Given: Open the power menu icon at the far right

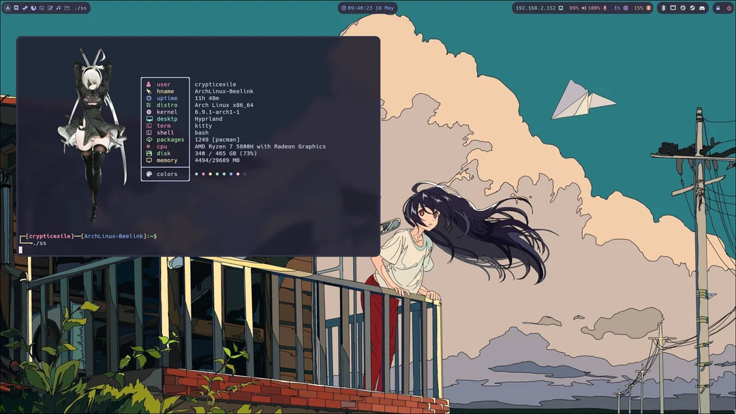Looking at the screenshot, I should tap(729, 7).
